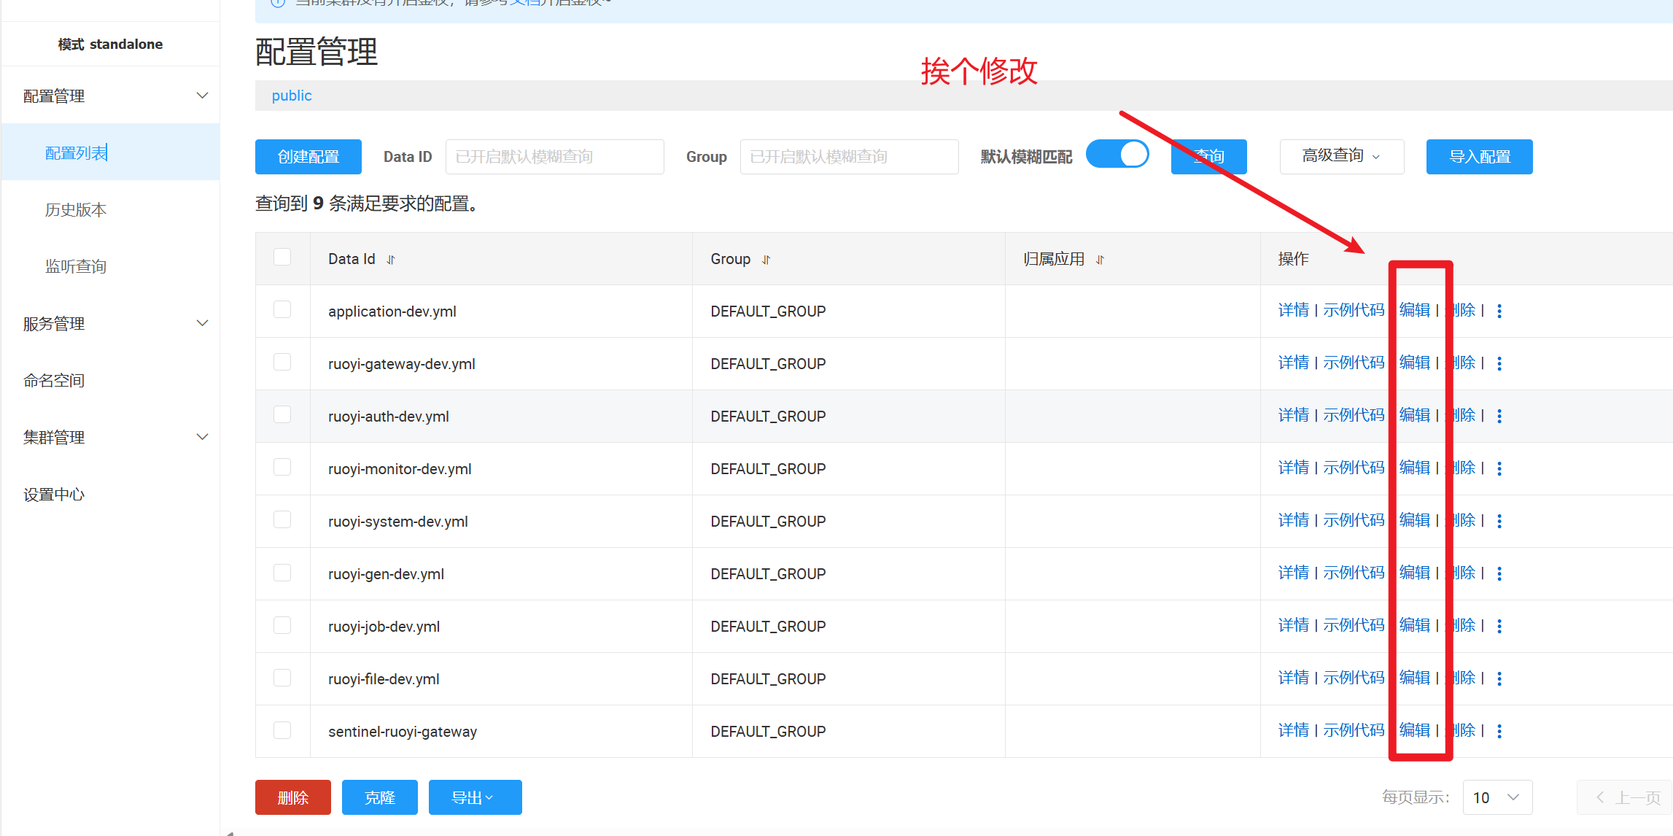This screenshot has height=836, width=1673.
Task: Open the 导出 dropdown button
Action: [475, 797]
